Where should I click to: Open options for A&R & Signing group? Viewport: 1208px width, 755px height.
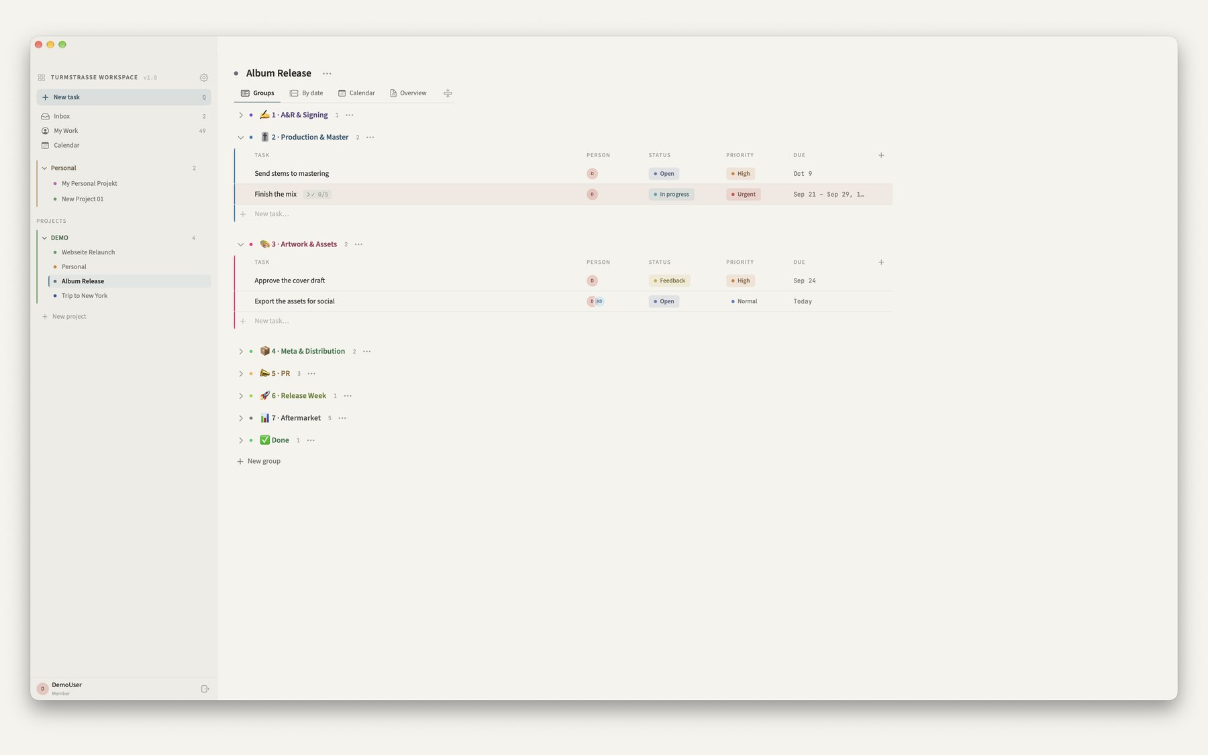[x=349, y=115]
